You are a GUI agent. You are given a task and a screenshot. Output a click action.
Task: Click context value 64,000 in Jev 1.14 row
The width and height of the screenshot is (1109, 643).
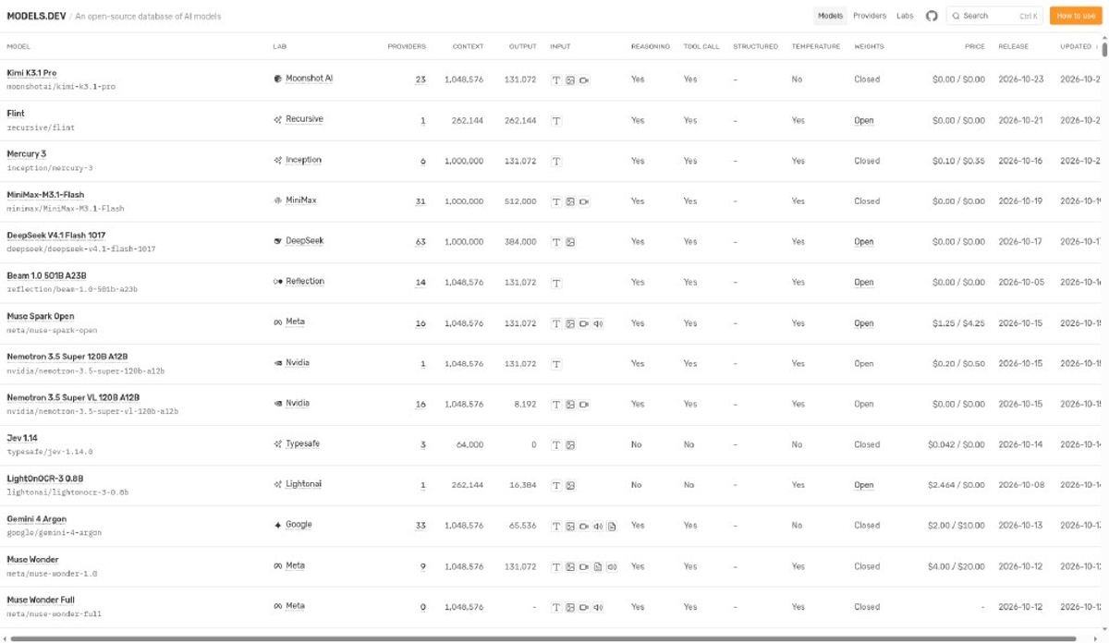click(469, 445)
